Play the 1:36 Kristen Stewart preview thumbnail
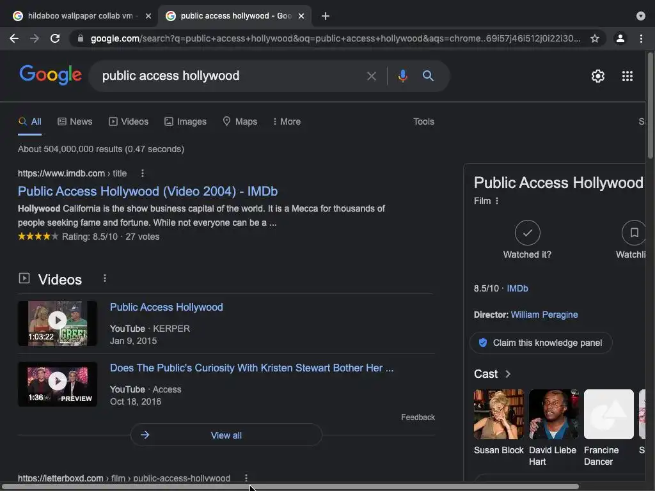Image resolution: width=655 pixels, height=491 pixels. (x=58, y=384)
